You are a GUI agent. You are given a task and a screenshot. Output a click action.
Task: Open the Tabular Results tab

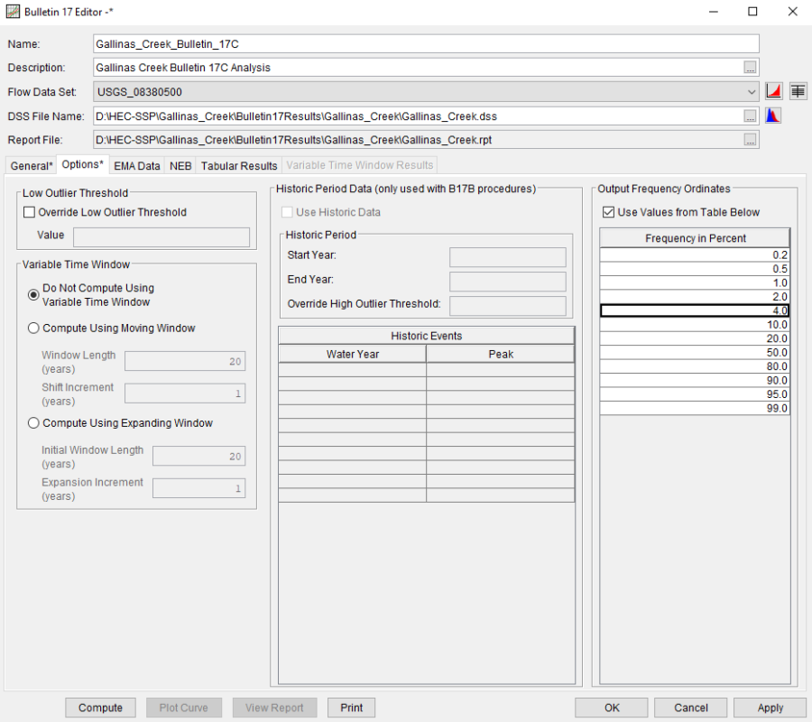click(239, 166)
